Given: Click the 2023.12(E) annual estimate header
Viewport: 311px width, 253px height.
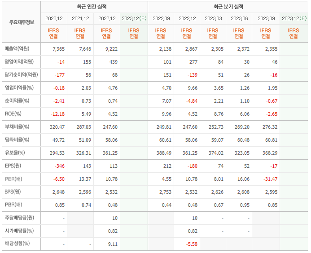Looking at the screenshot, I should point(134,19).
